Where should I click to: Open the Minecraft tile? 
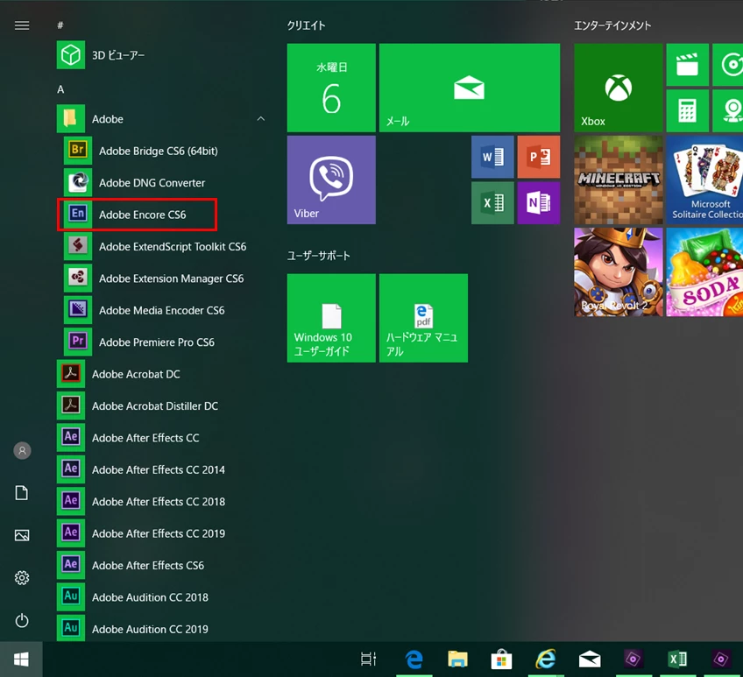point(619,180)
